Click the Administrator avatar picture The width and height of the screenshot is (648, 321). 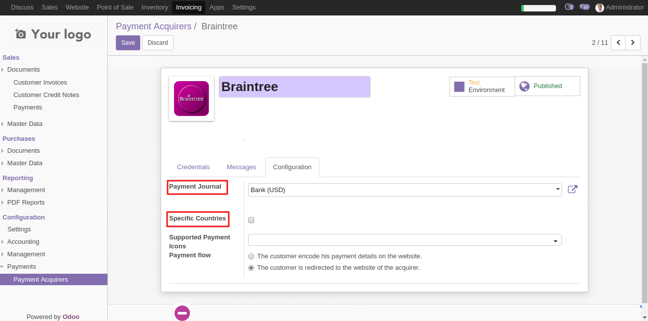click(x=599, y=7)
